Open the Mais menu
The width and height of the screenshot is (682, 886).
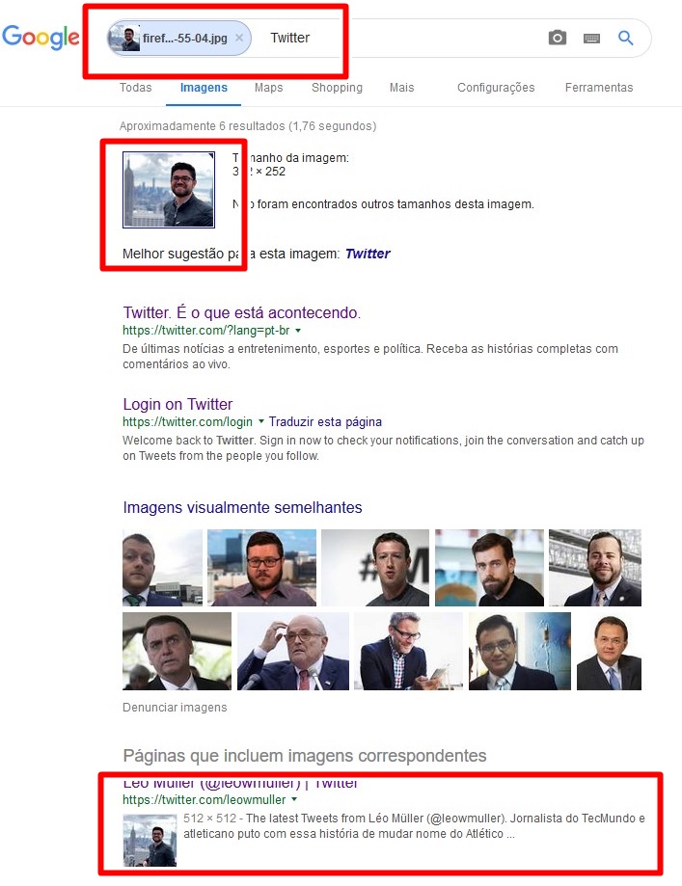tap(401, 88)
